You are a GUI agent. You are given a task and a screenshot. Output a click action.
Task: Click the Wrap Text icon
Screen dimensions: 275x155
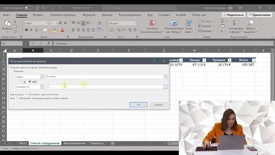pyautogui.click(x=100, y=23)
